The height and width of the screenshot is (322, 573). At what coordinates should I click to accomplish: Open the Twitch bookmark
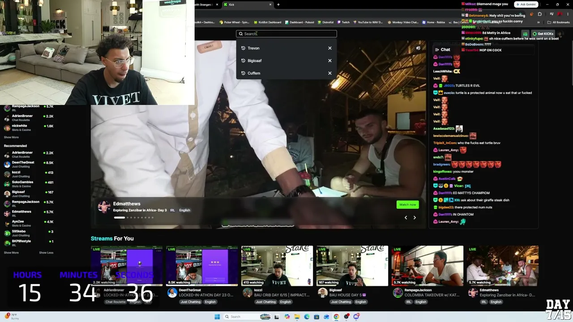(x=343, y=22)
